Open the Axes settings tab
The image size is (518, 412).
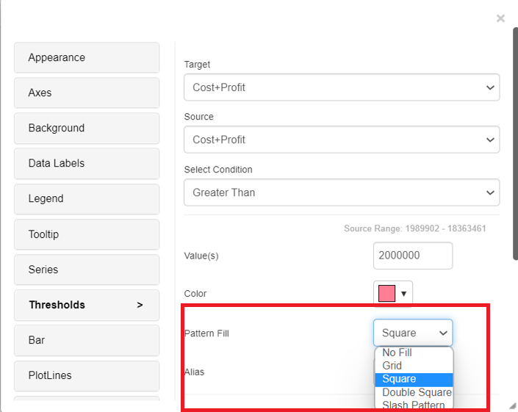click(x=87, y=93)
